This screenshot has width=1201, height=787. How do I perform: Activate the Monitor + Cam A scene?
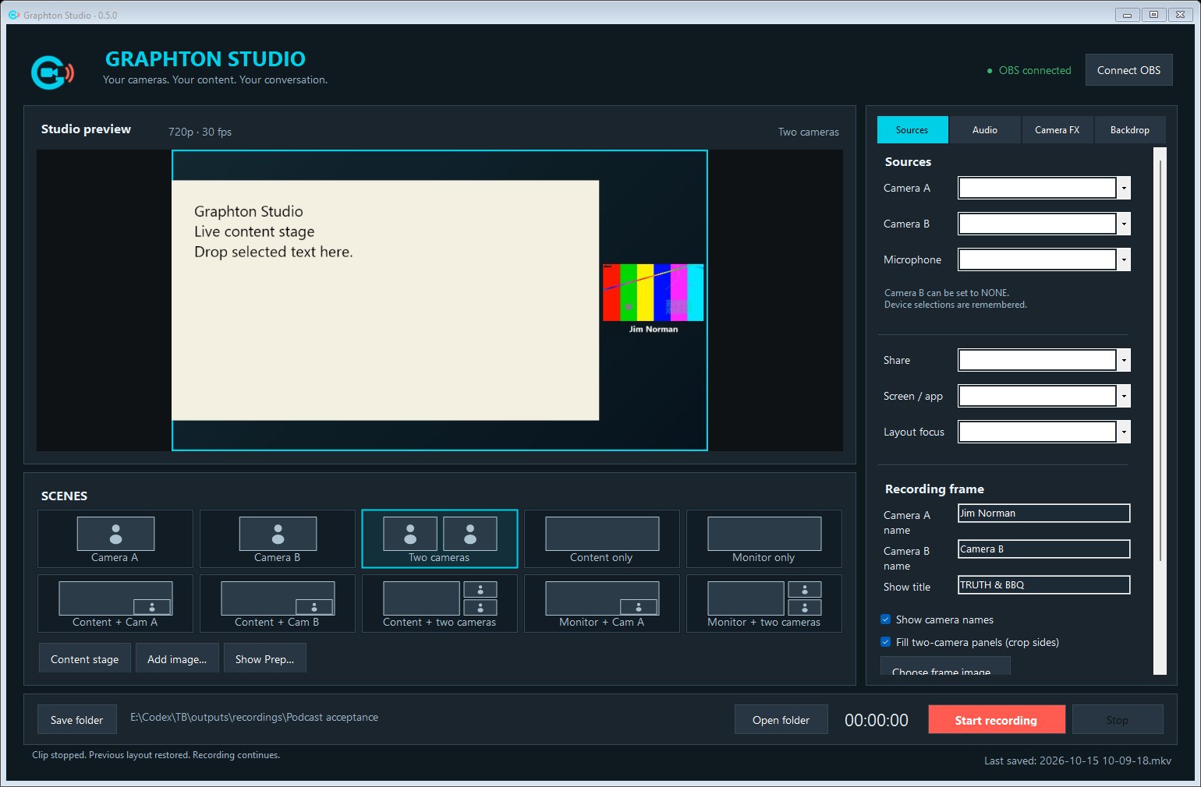click(x=602, y=603)
